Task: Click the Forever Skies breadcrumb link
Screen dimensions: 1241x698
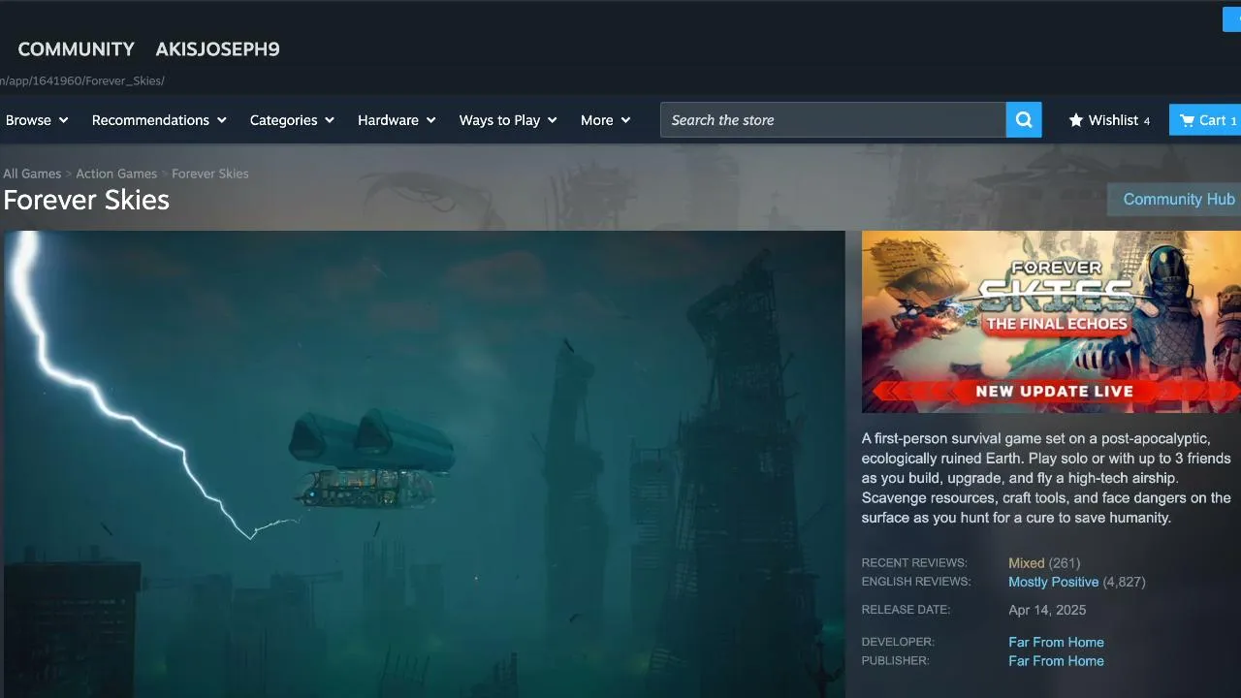Action: pyautogui.click(x=210, y=174)
